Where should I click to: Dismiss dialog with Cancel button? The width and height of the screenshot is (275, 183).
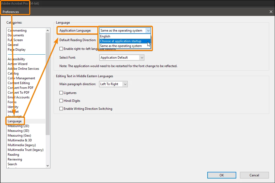pos(254,175)
